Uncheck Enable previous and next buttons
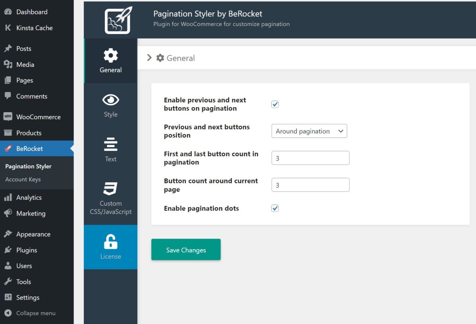Viewport: 476px width, 324px height. tap(275, 104)
